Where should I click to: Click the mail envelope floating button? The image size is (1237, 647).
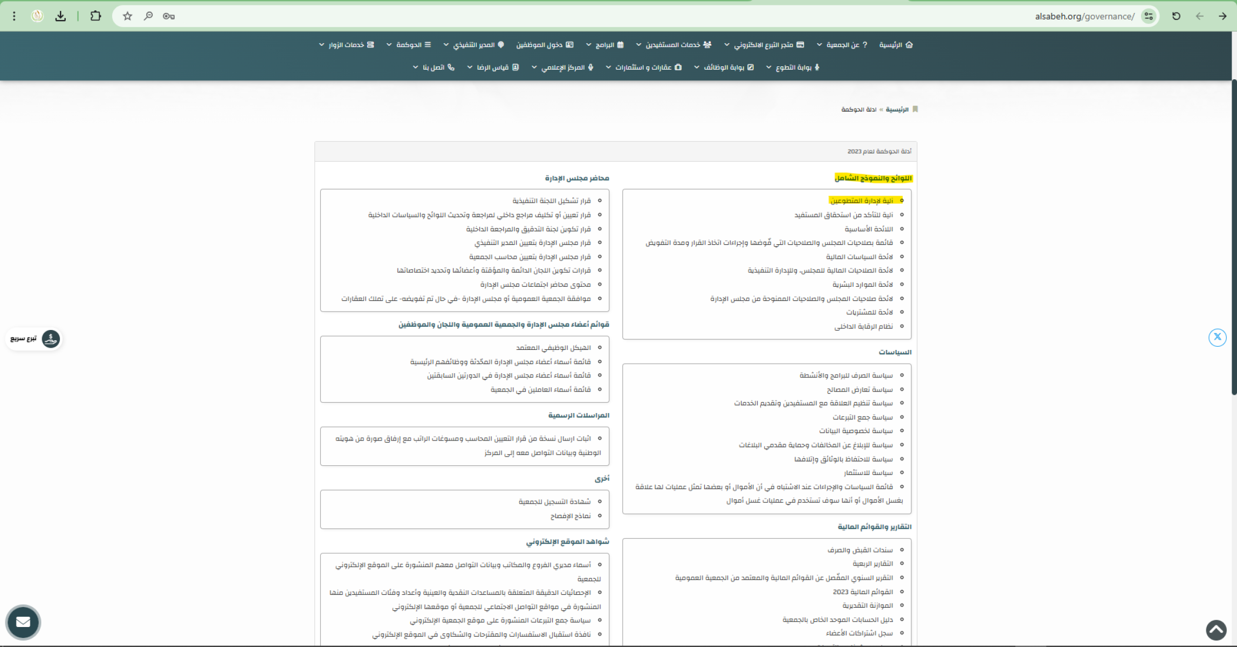tap(23, 622)
